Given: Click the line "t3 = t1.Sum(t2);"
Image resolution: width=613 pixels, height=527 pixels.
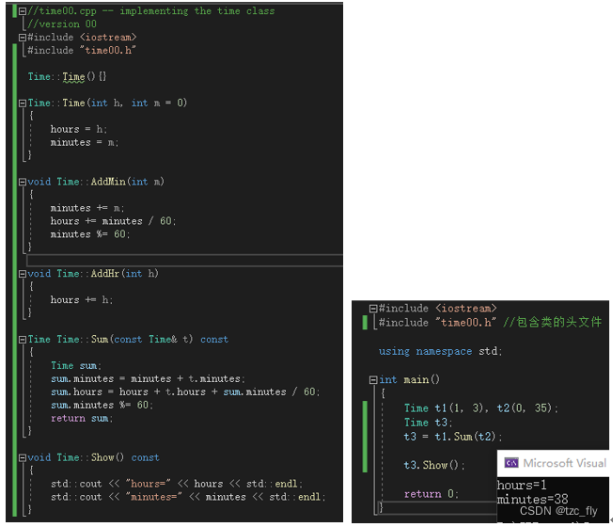Looking at the screenshot, I should coord(453,437).
